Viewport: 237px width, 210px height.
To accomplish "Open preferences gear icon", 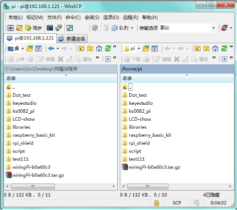I will pos(95,28).
